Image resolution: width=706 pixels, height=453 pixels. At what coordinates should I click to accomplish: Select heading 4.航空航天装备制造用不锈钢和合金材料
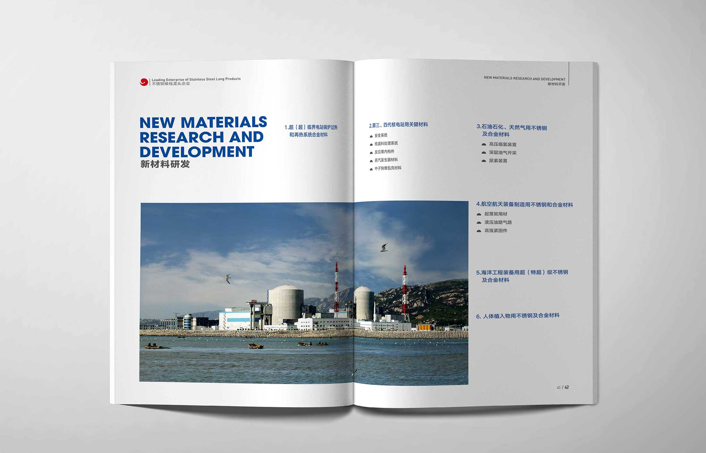[524, 204]
